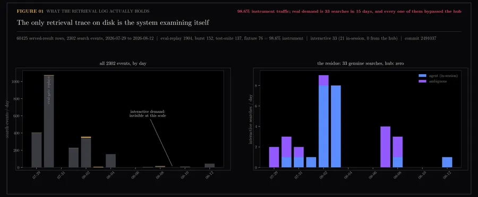Click the '08-08' x-axis label in right chart
The image size is (478, 197).
coord(397,175)
